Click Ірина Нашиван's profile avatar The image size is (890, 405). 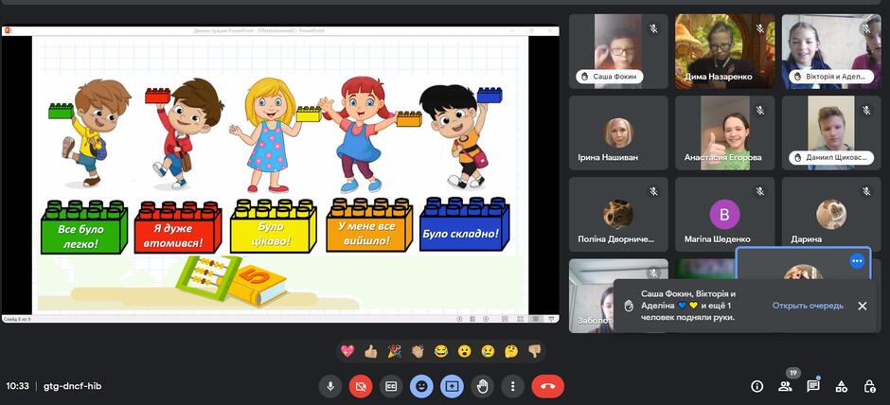(x=618, y=132)
